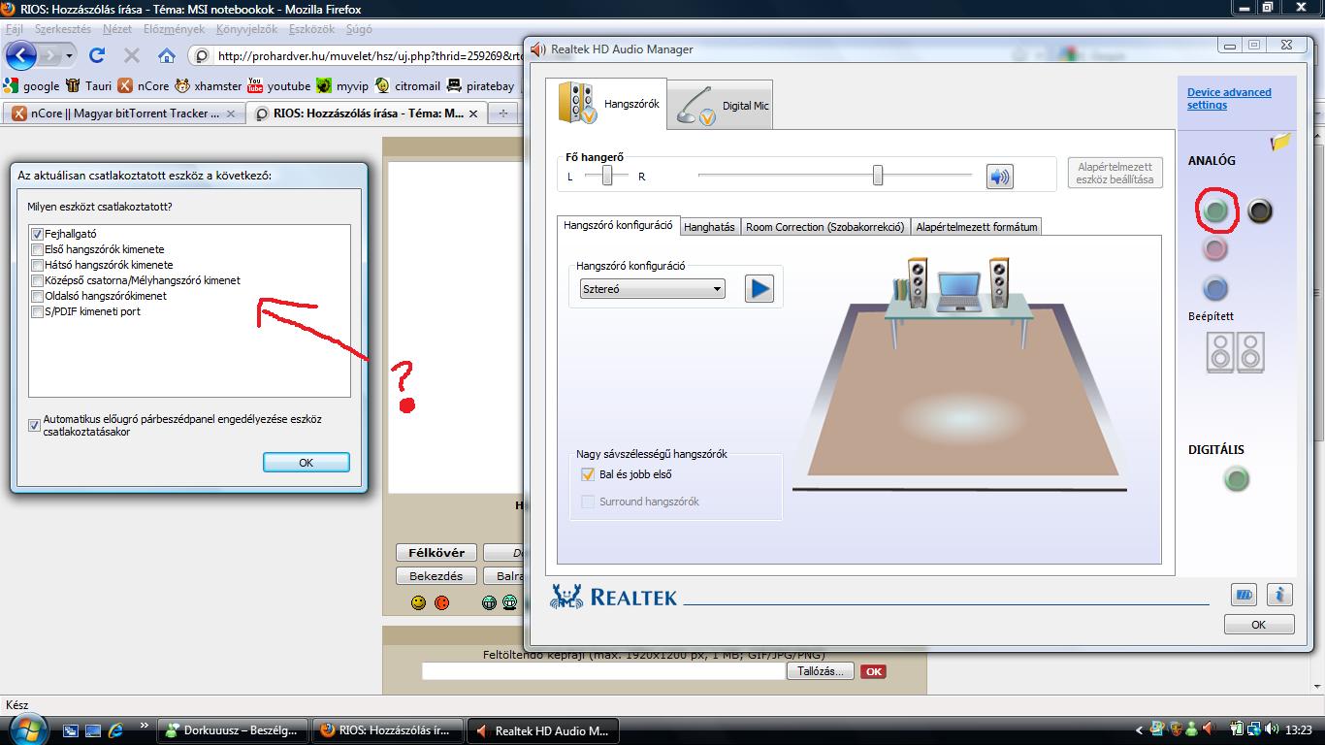Open the Realtek info button

(x=1279, y=595)
